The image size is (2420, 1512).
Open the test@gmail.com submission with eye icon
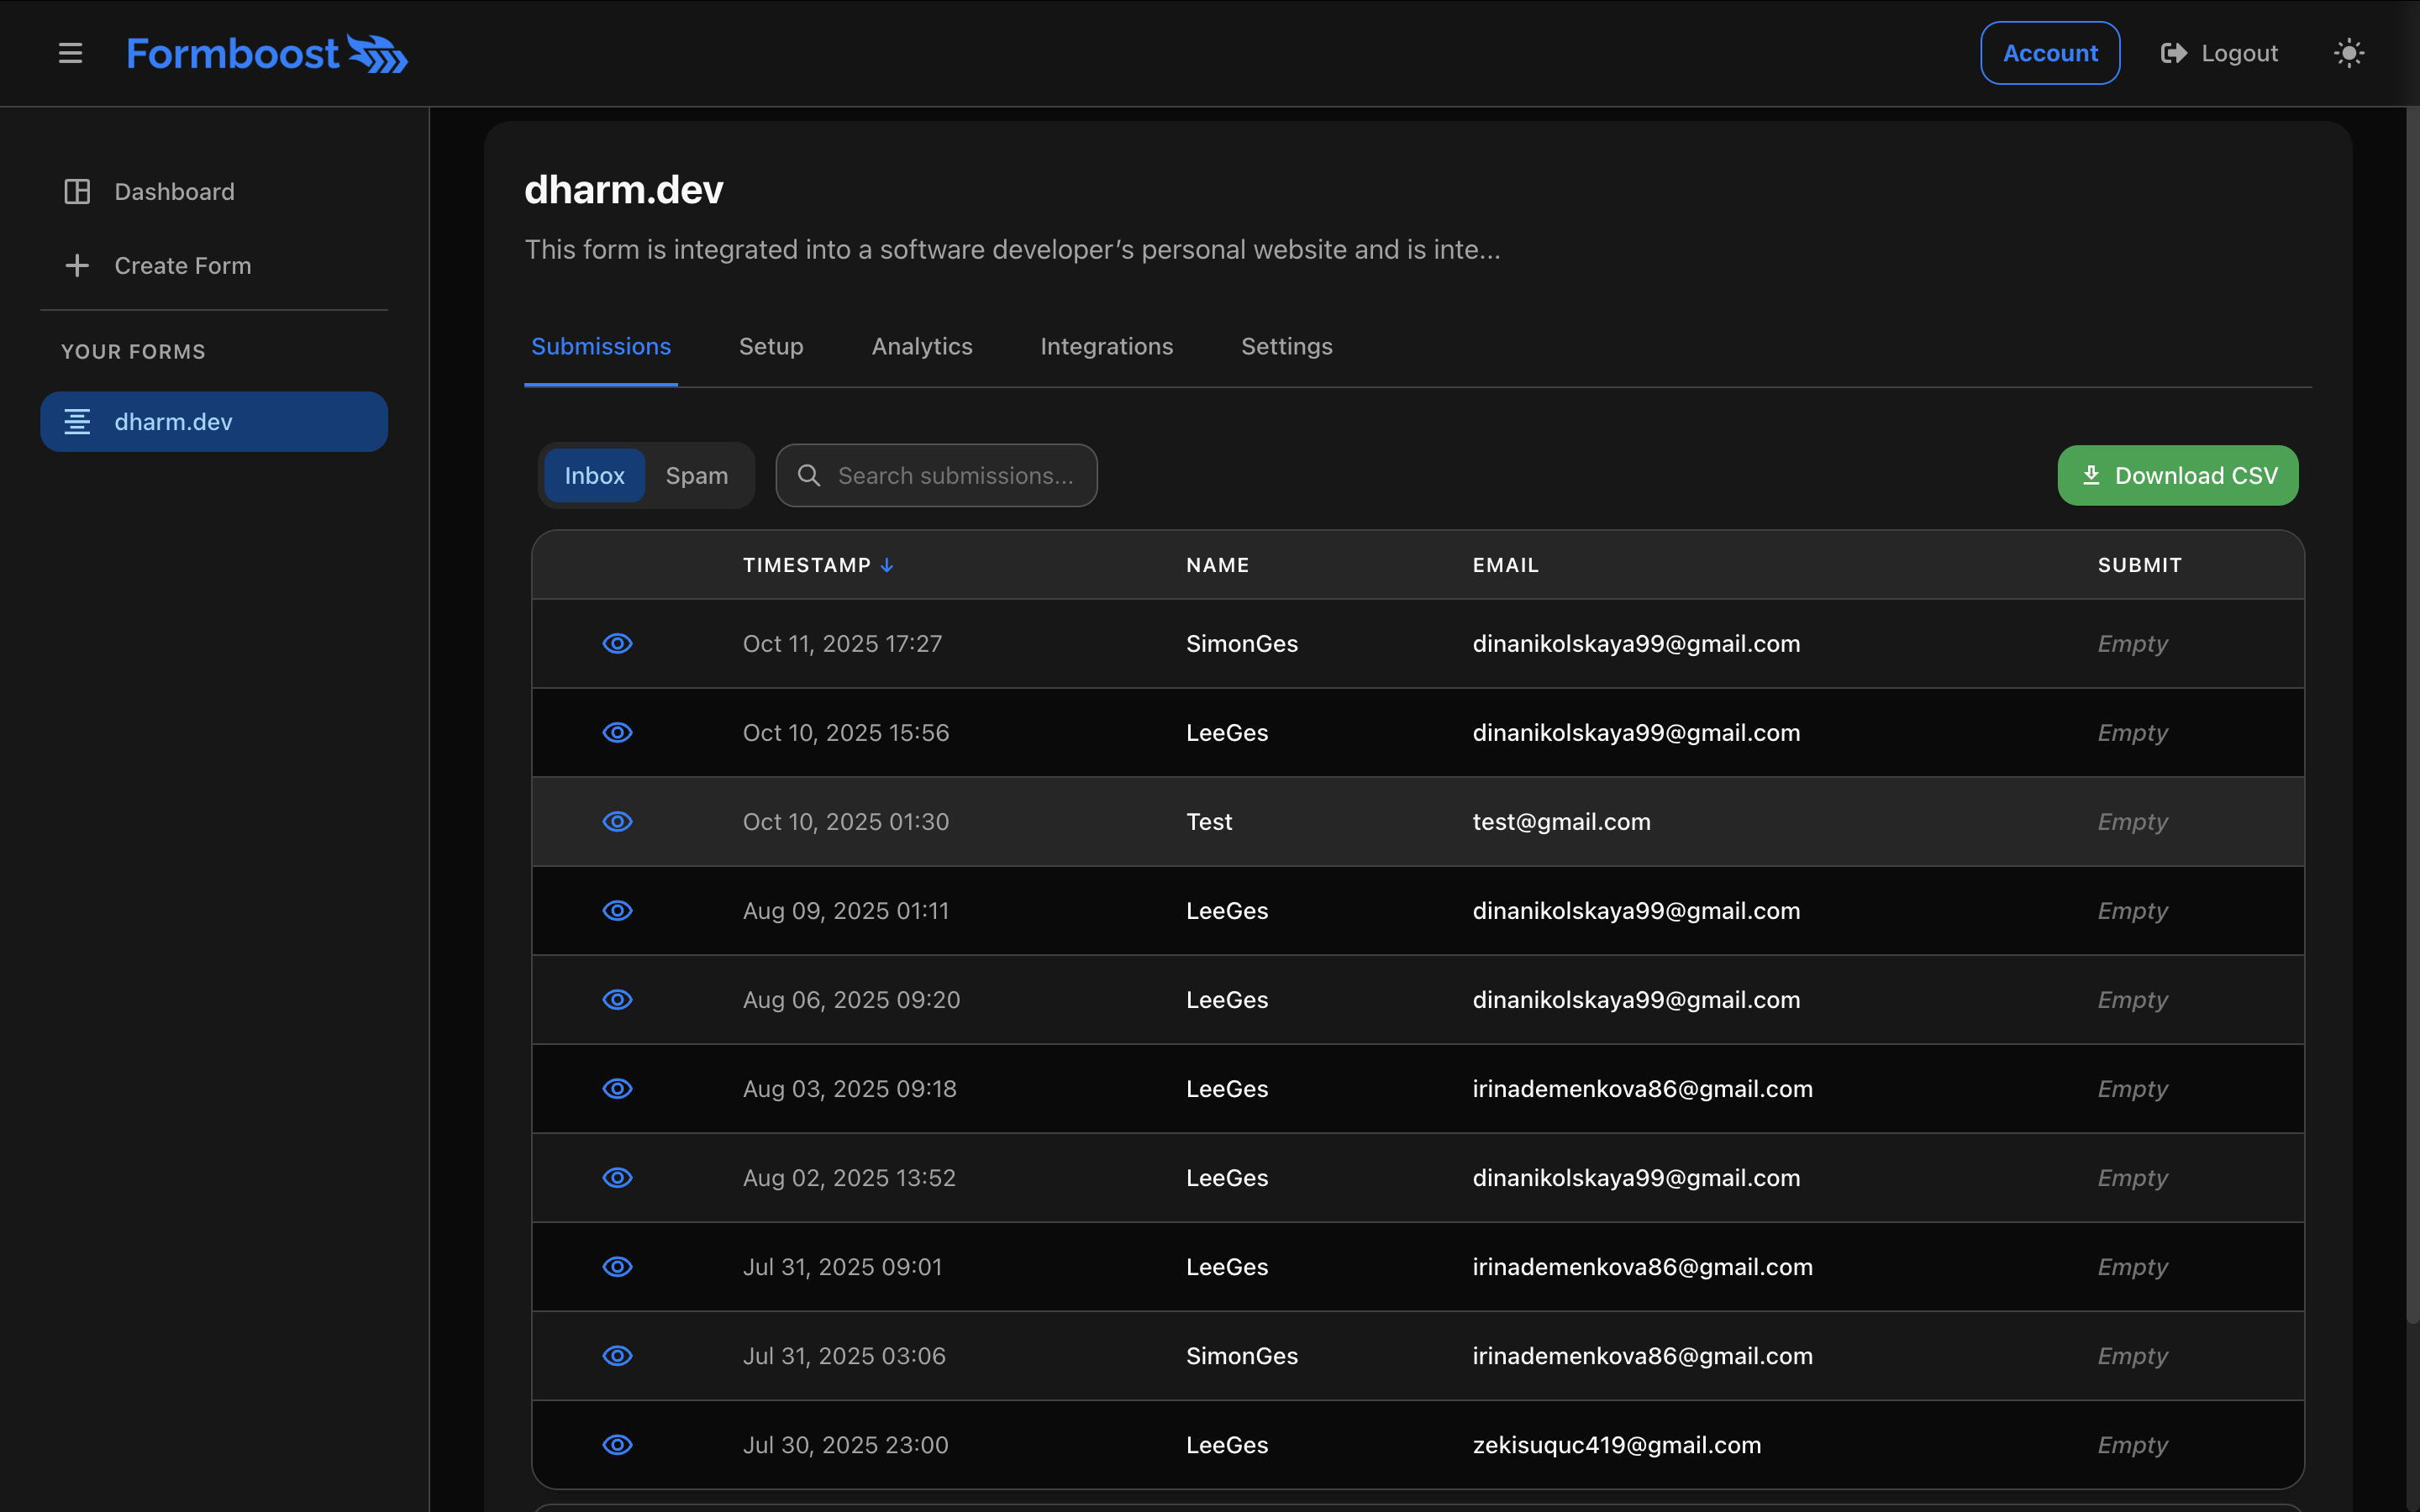(618, 821)
